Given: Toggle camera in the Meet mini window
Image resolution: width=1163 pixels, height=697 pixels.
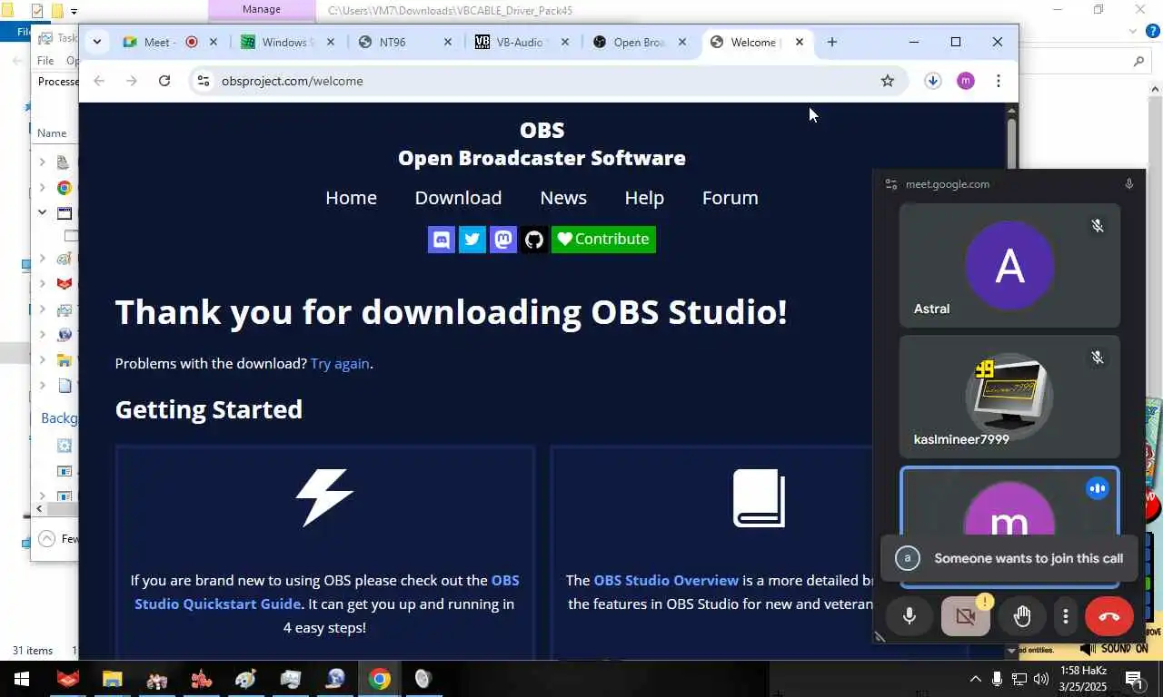Looking at the screenshot, I should coord(966,616).
